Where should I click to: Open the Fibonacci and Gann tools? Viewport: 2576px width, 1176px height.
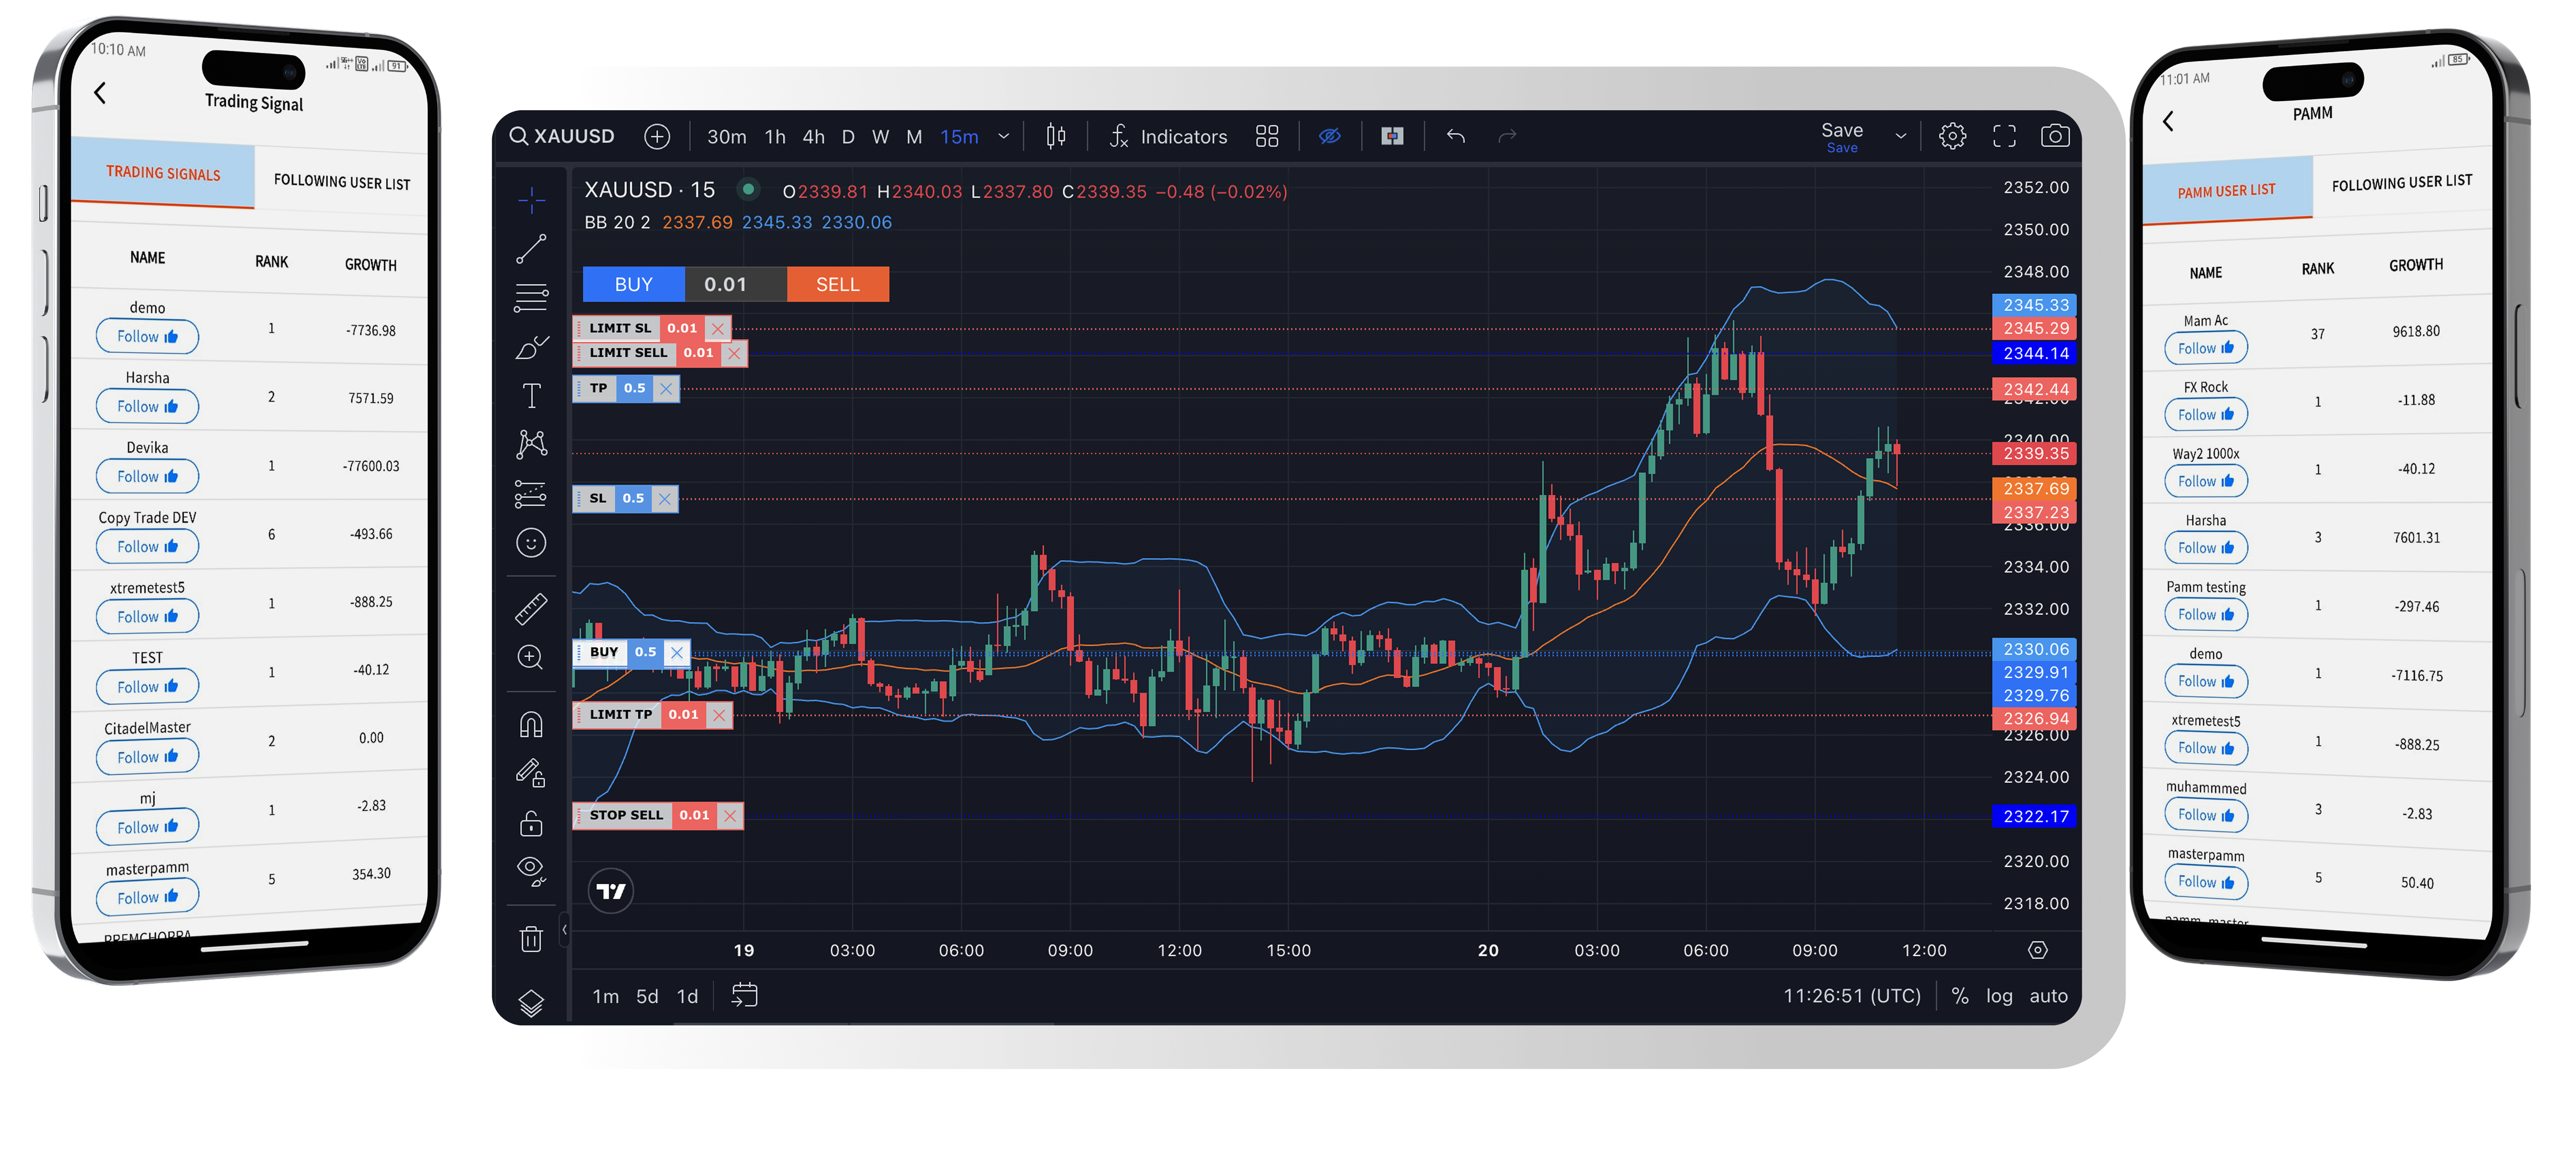click(531, 298)
